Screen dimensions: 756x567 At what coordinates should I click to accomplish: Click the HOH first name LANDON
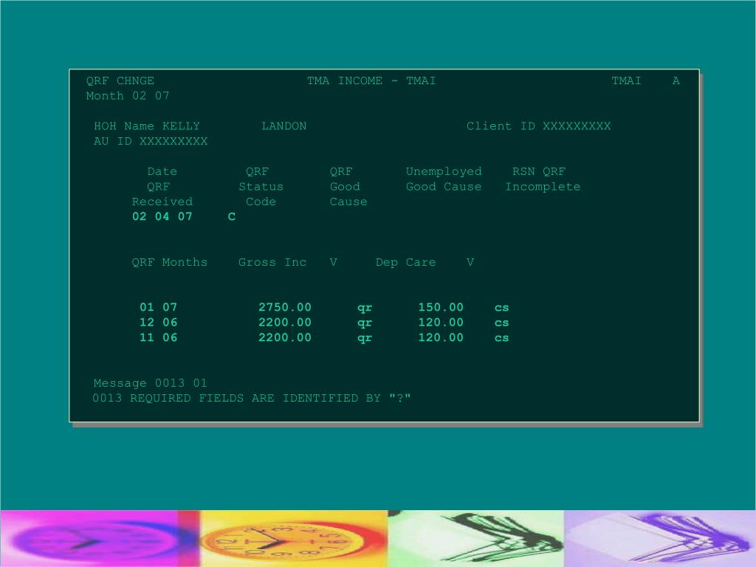click(x=283, y=126)
